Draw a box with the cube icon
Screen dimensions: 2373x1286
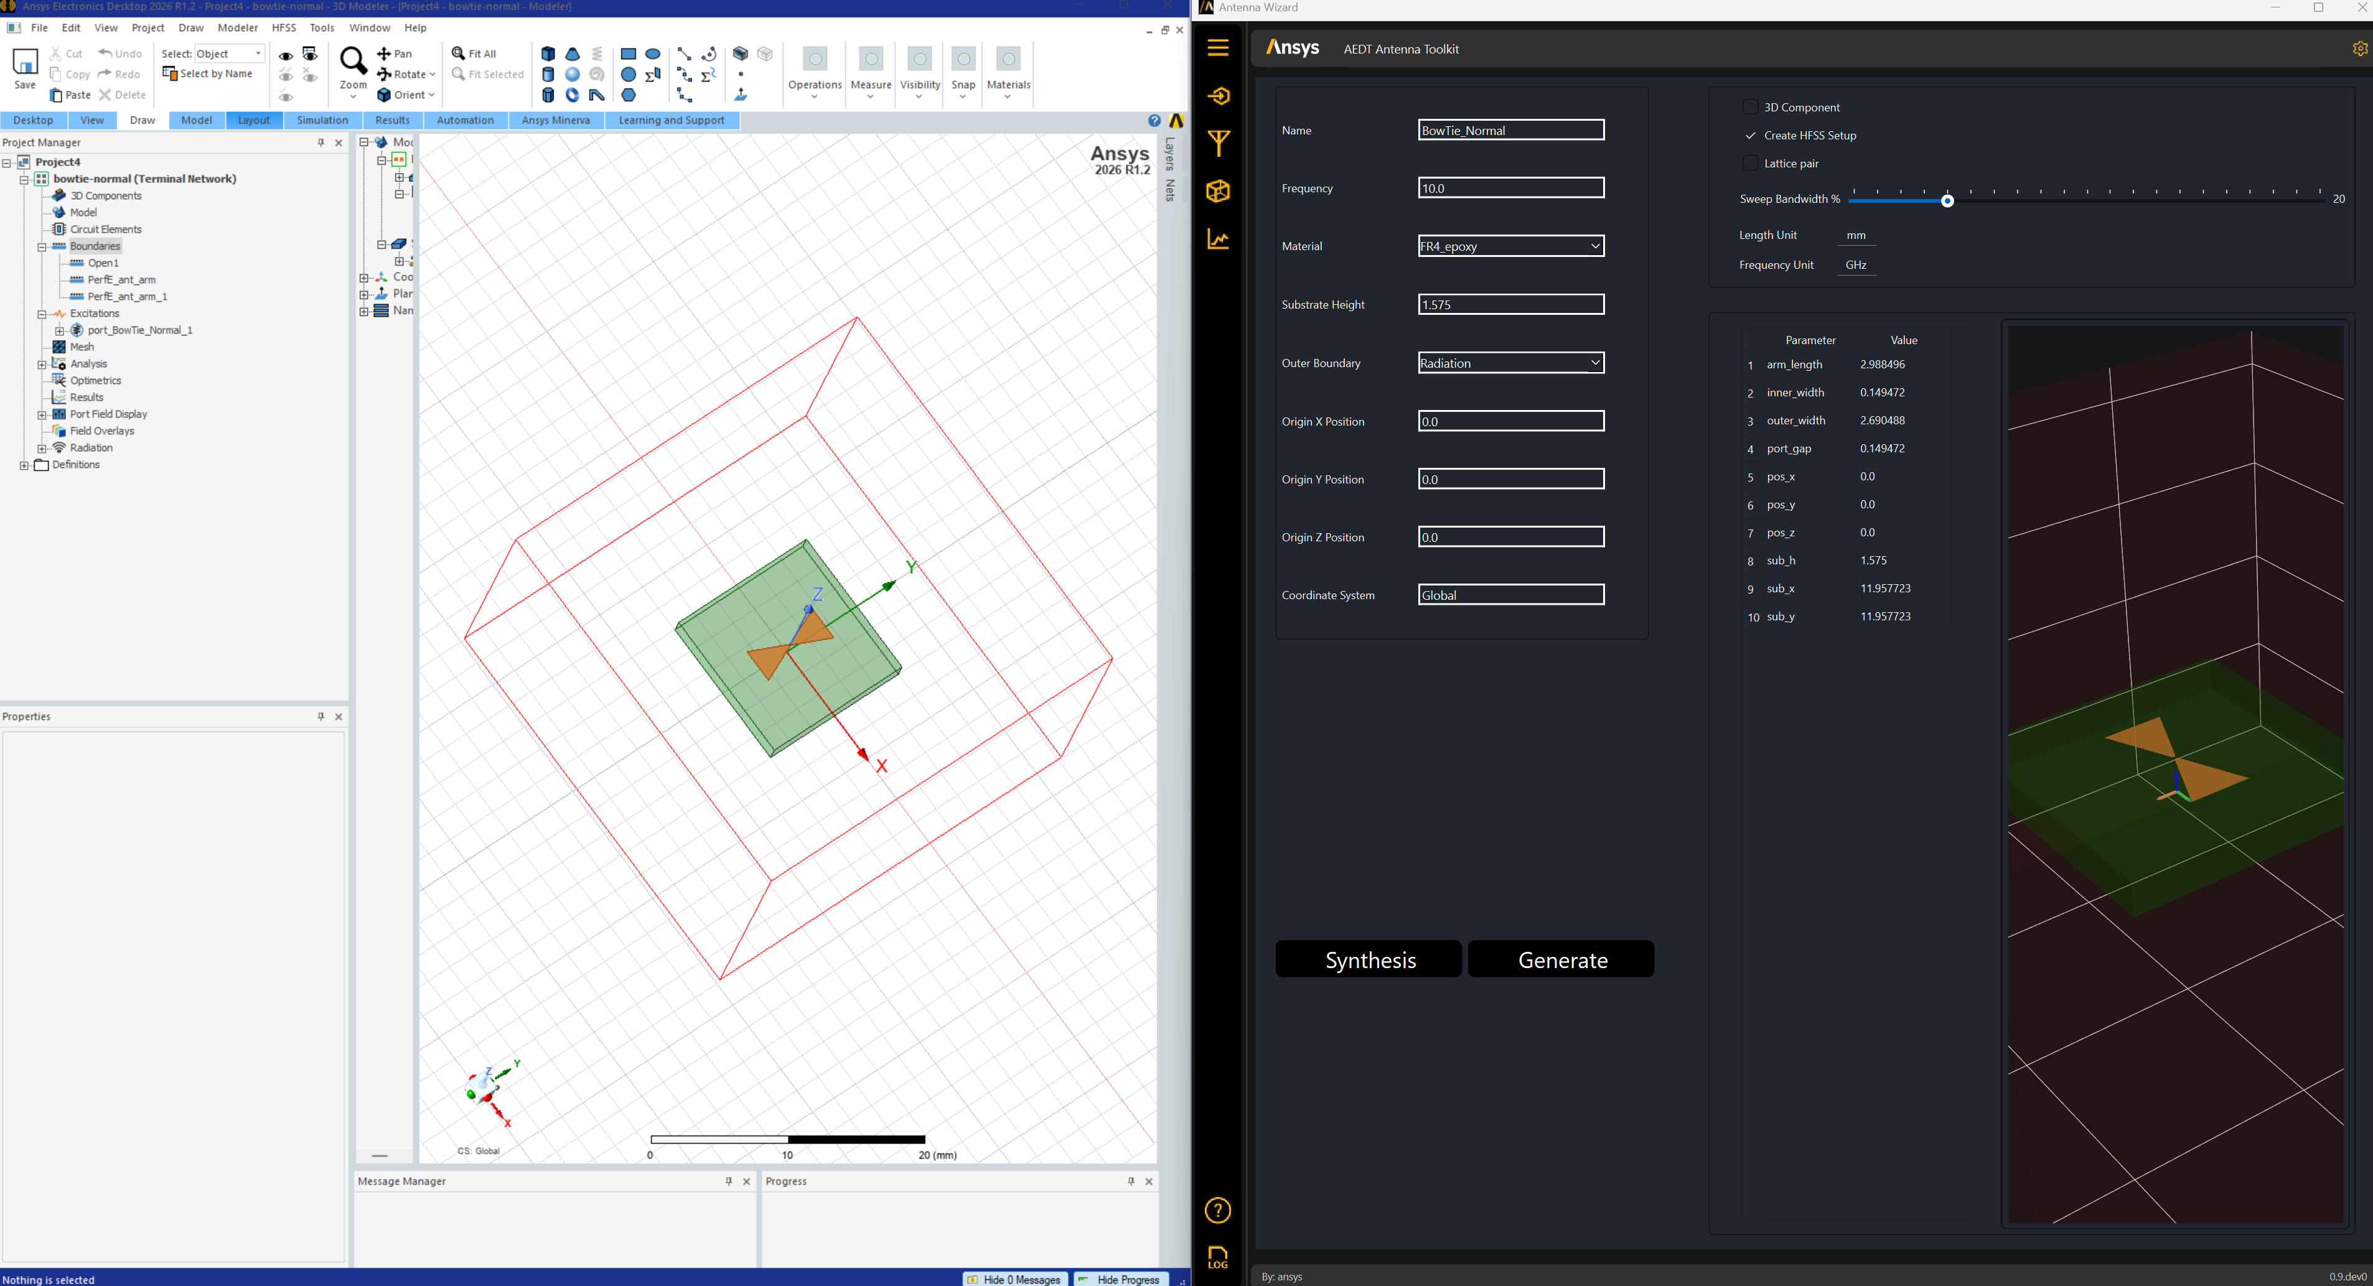[548, 54]
